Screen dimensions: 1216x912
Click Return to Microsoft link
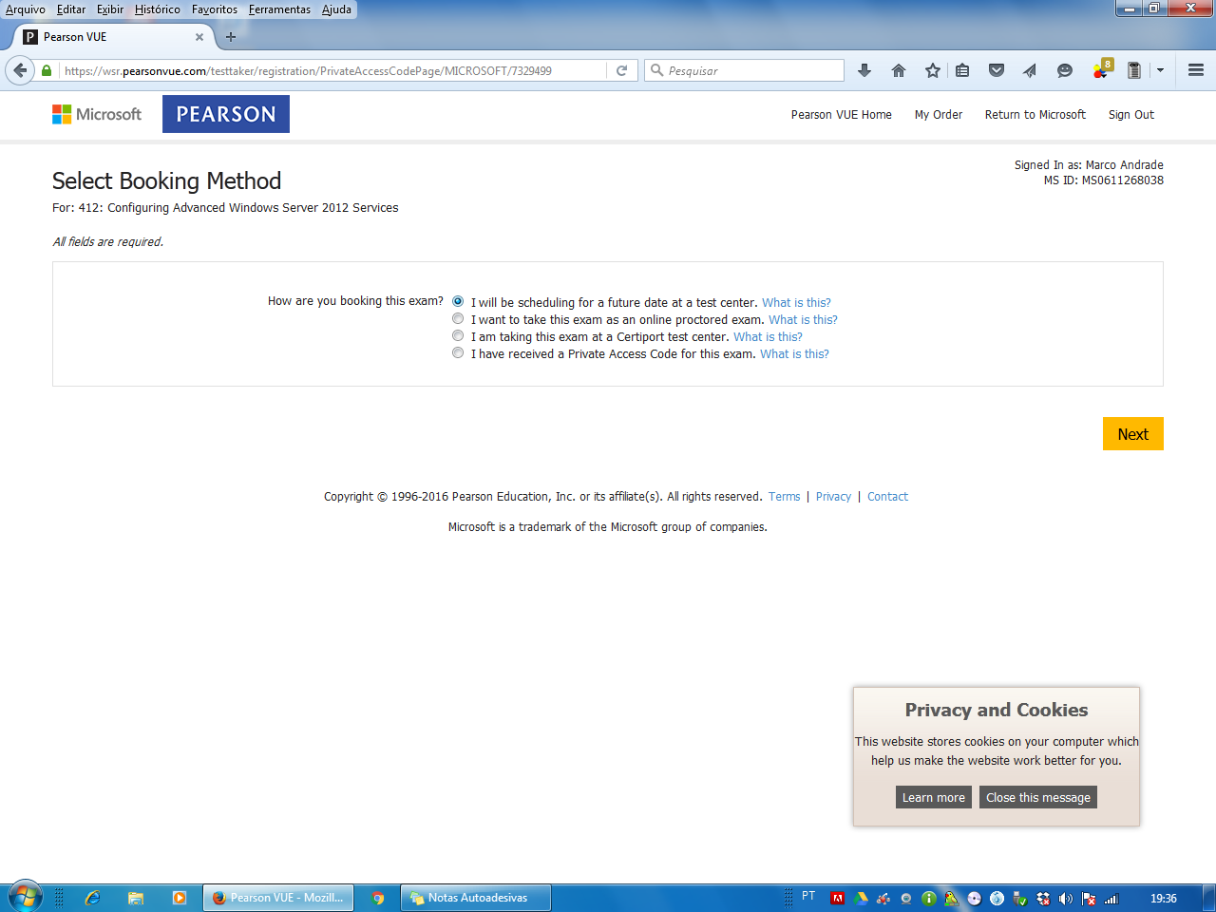click(x=1035, y=115)
